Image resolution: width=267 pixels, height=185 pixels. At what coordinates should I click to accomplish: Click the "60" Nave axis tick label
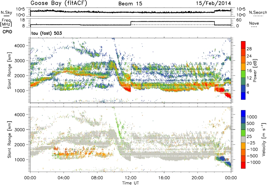click(239, 20)
